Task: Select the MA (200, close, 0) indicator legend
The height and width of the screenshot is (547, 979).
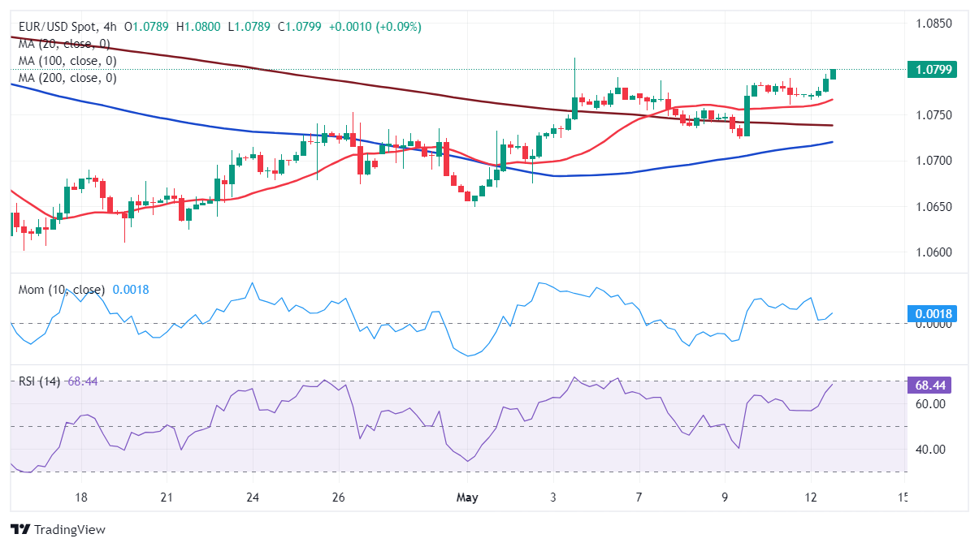Action: 67,78
